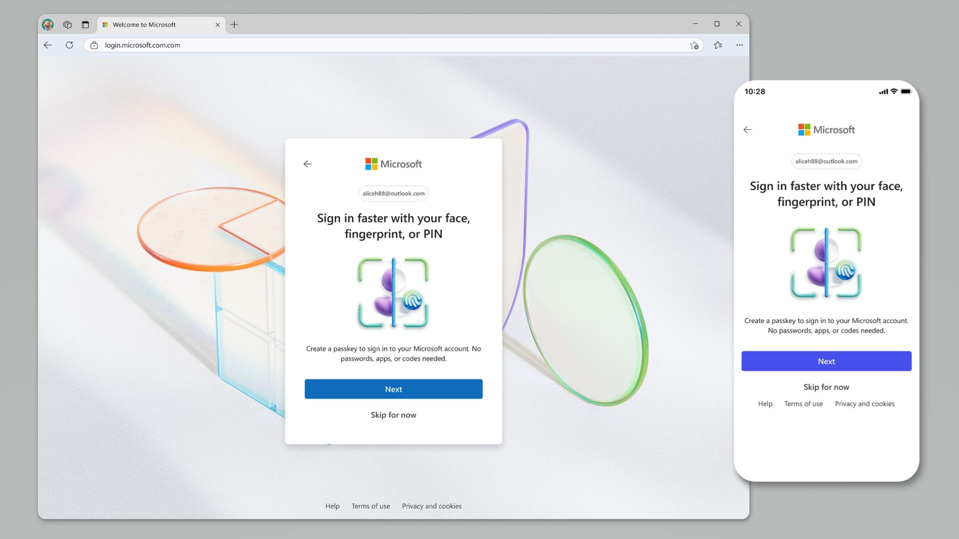959x539 pixels.
Task: Open browser settings and more menu
Action: 739,45
